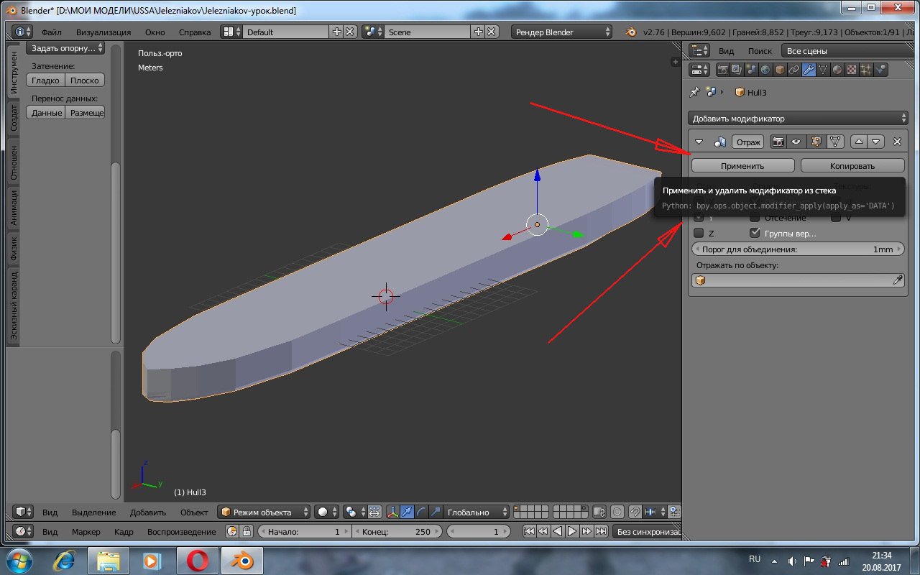Open the viewport shading dropdown
The height and width of the screenshot is (575, 920).
click(x=327, y=512)
